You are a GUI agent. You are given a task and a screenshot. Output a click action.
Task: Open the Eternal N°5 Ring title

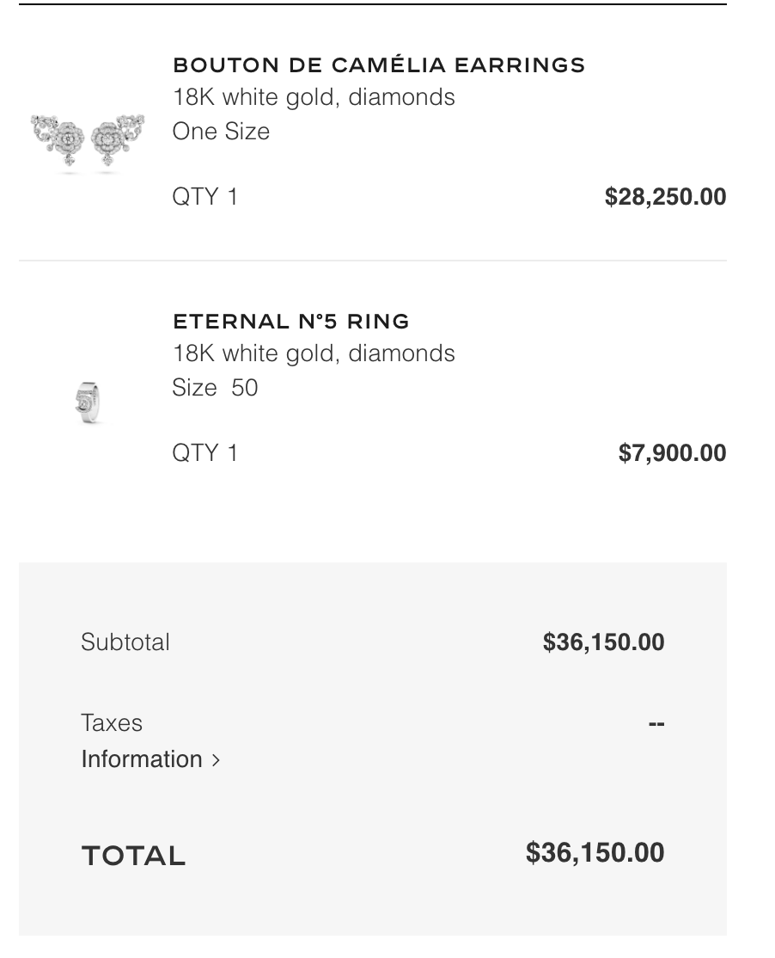click(x=290, y=322)
